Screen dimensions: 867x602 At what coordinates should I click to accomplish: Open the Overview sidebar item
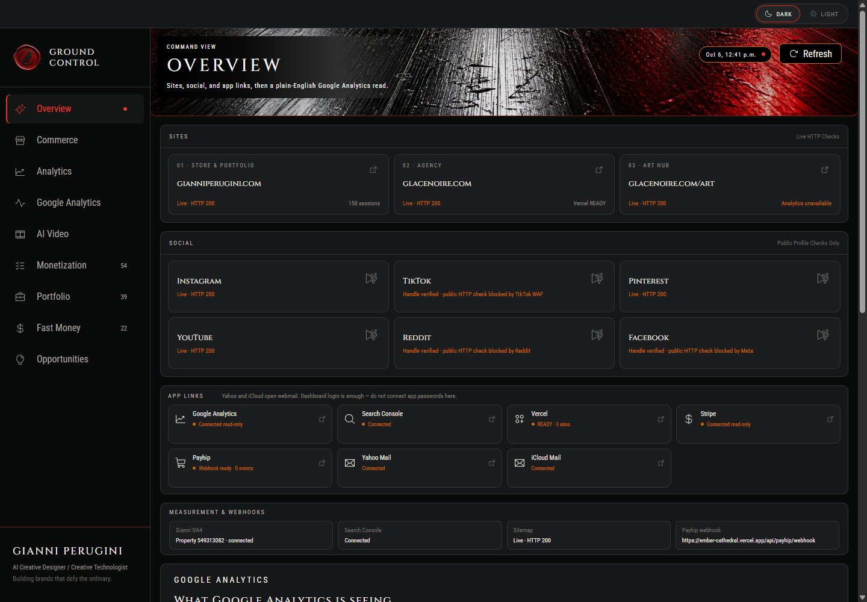pos(75,109)
